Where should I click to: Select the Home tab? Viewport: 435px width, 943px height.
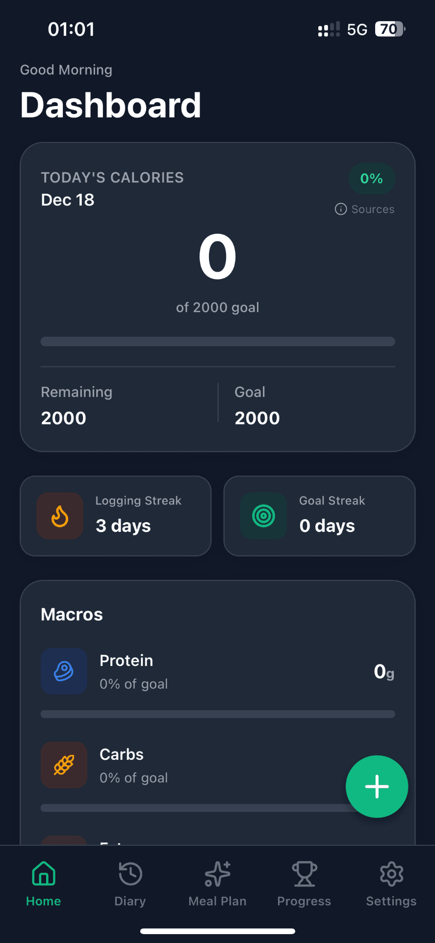[44, 883]
